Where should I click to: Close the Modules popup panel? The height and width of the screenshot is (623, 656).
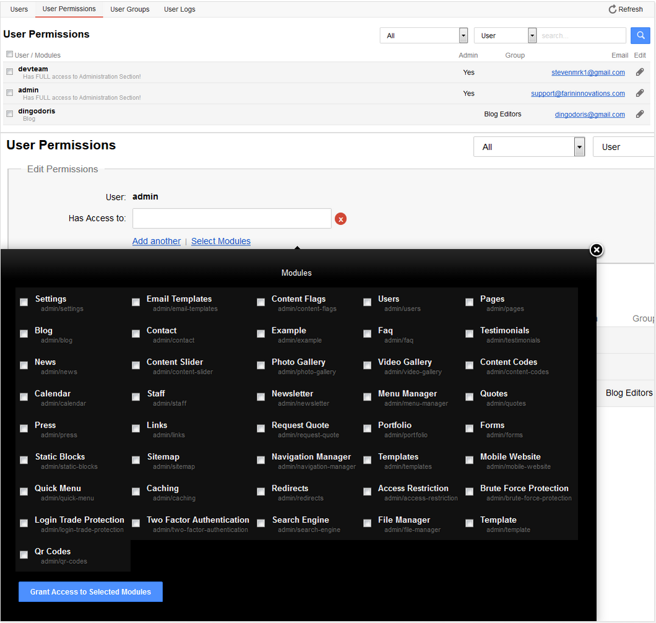(x=596, y=250)
